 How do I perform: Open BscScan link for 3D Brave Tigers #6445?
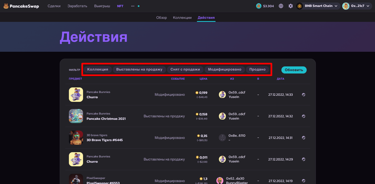304,138
